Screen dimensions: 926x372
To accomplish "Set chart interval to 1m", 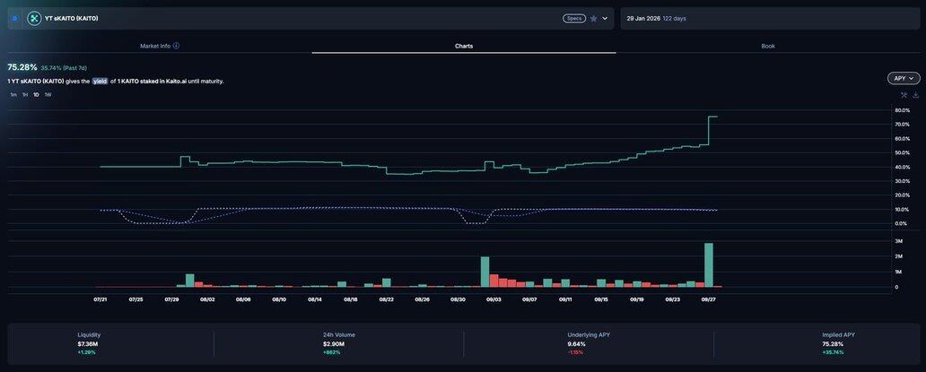I will coord(13,95).
